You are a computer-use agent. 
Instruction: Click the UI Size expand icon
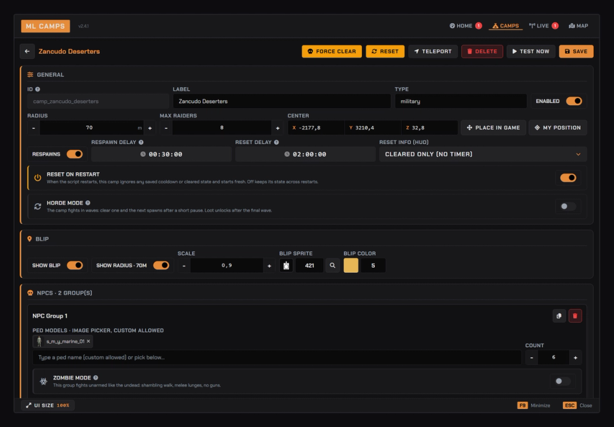[29, 405]
